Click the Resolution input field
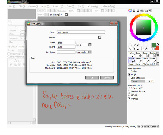 66,52
